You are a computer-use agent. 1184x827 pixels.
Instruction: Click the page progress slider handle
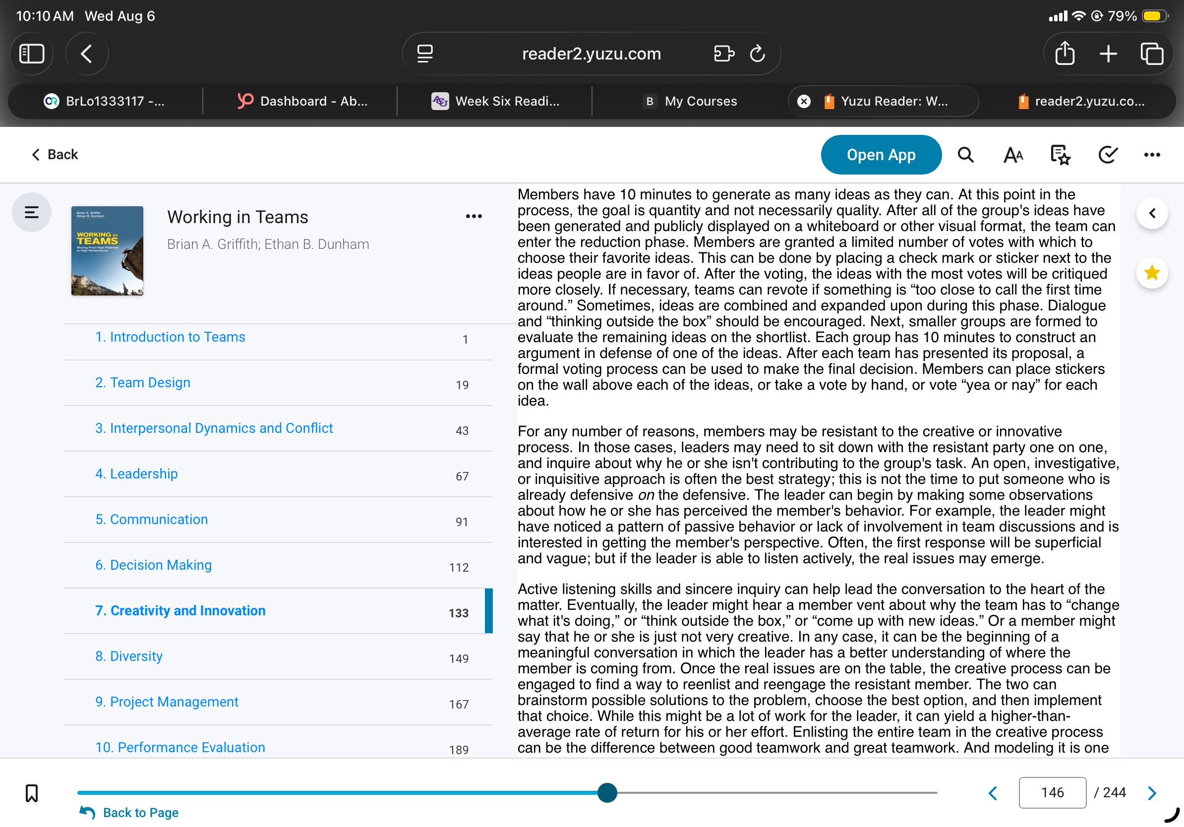tap(607, 793)
